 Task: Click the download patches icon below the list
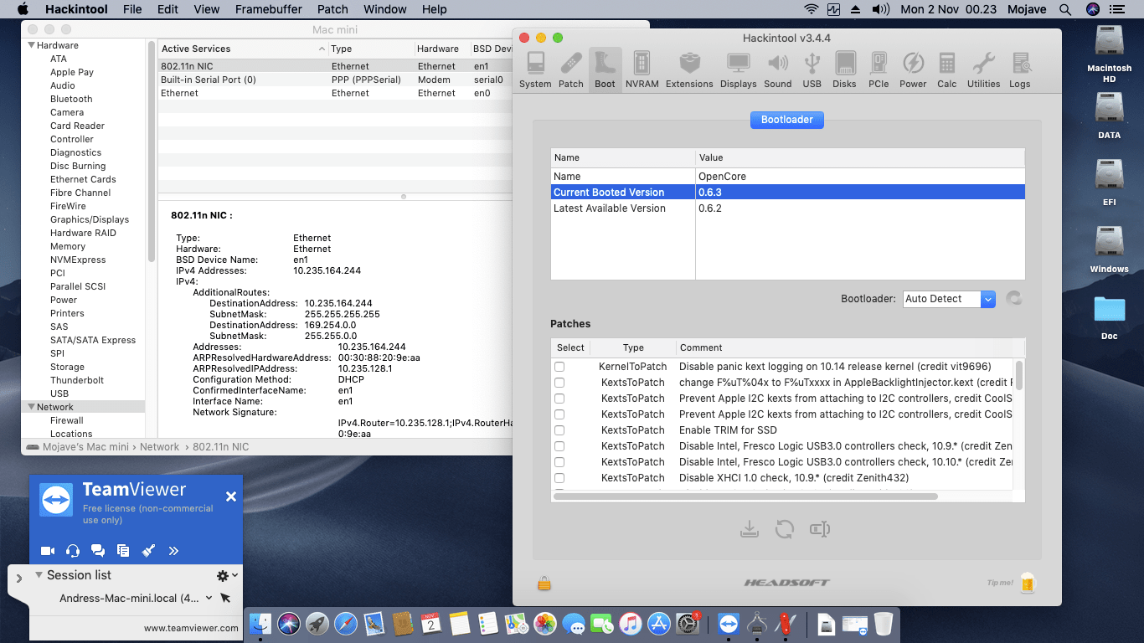pos(750,528)
